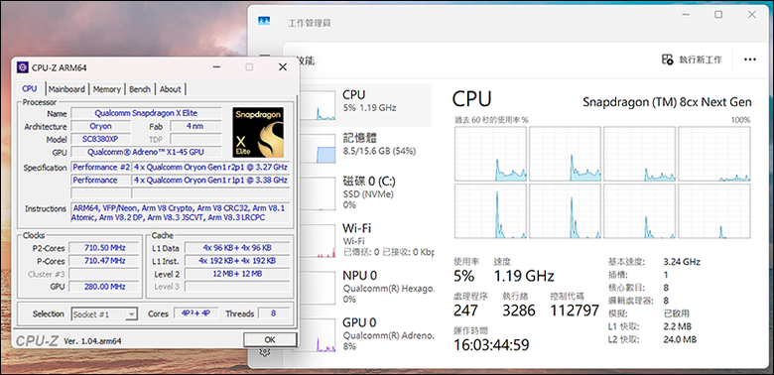This screenshot has width=774, height=375.
Task: Click the bottom-left CPU core usage graph
Action: (490, 211)
